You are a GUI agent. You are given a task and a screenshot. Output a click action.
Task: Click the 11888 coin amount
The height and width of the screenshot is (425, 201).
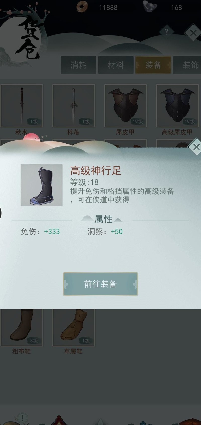click(x=108, y=8)
